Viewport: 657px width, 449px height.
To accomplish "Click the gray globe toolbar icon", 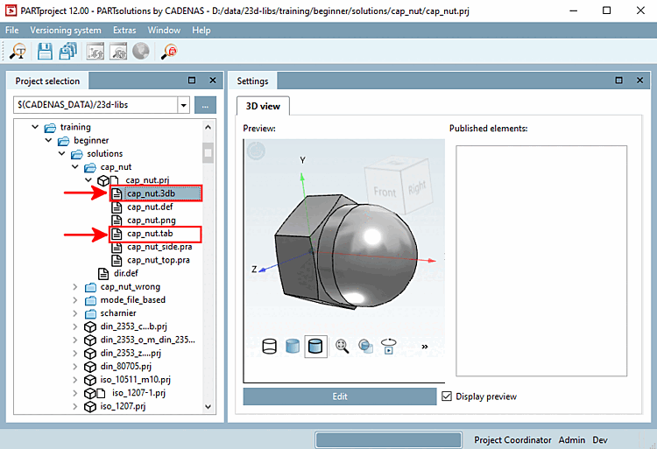I will (x=141, y=51).
